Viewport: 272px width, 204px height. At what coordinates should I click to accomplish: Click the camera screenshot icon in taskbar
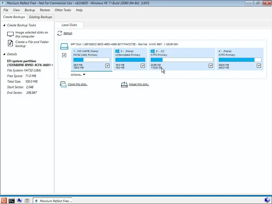tap(27, 201)
